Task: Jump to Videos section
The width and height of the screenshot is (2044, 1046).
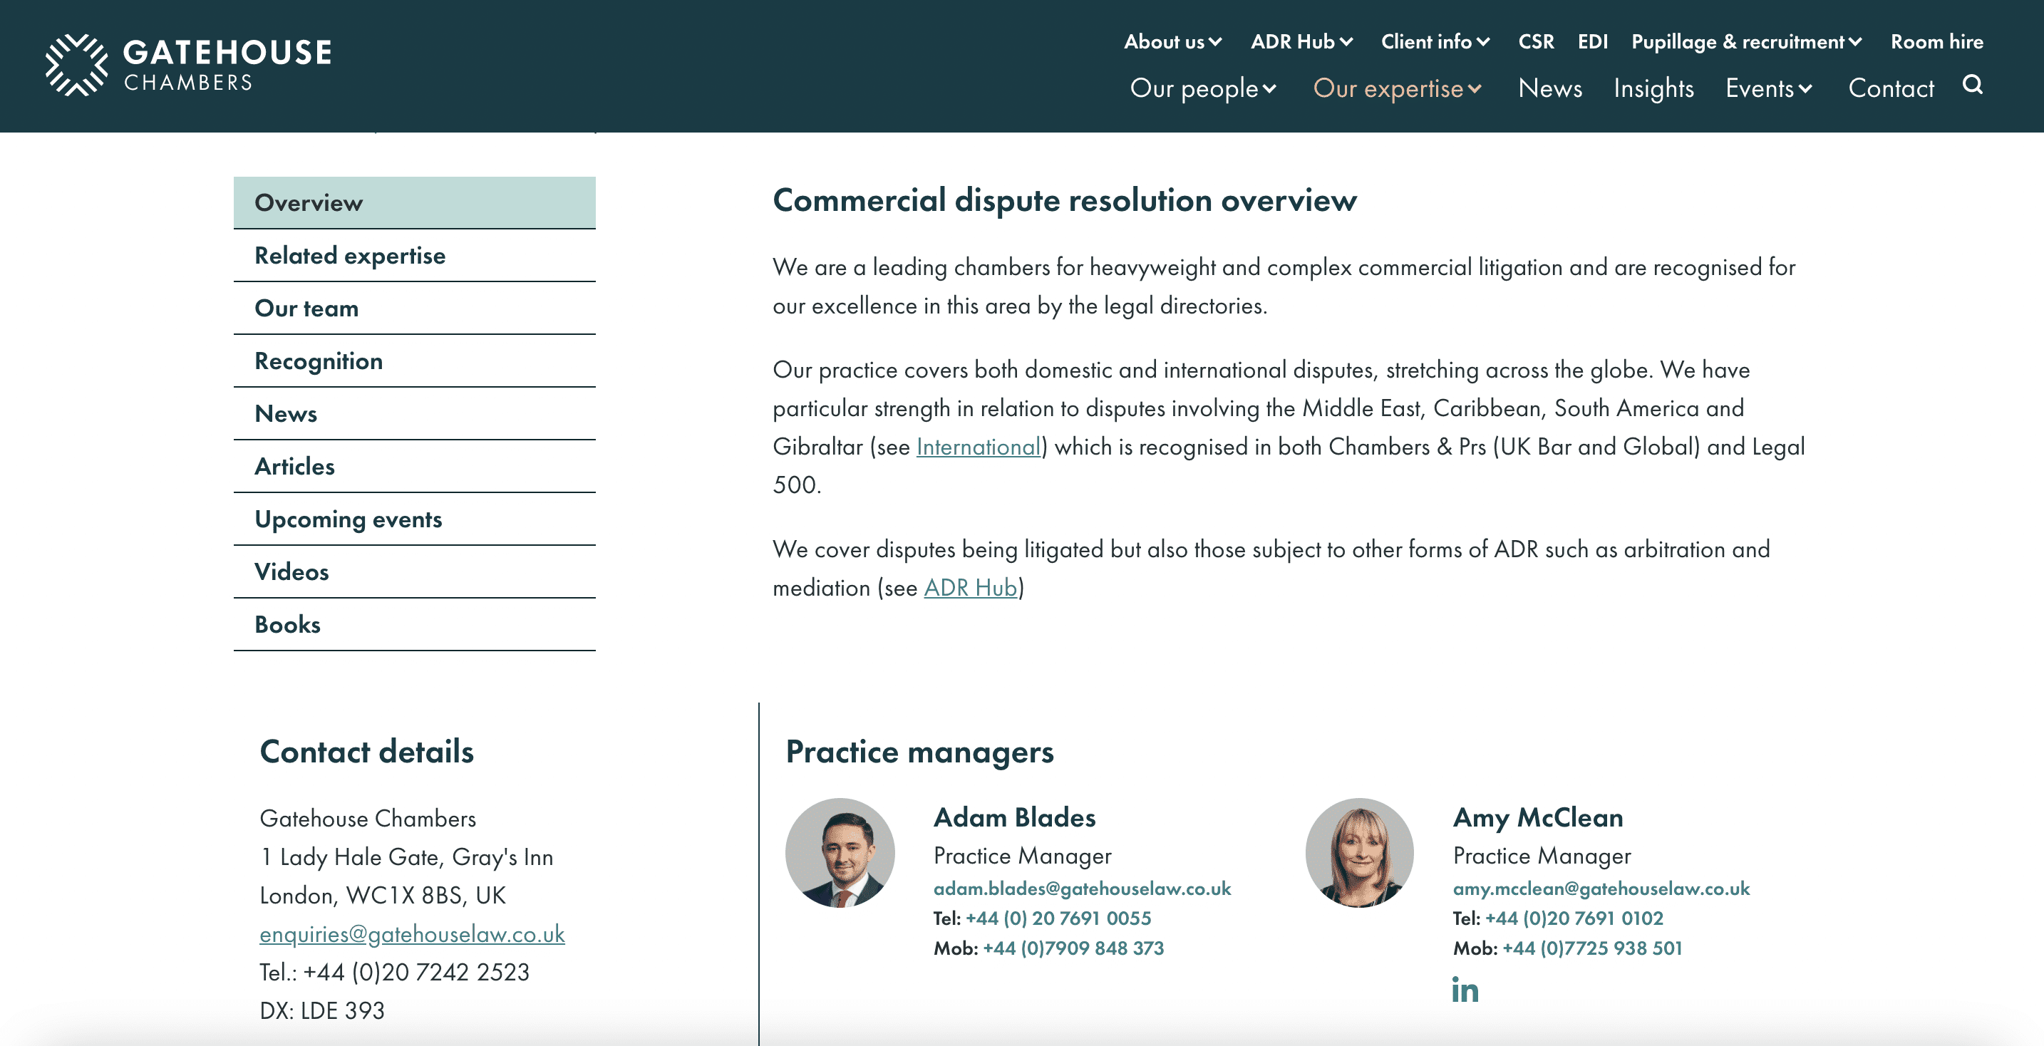Action: pyautogui.click(x=414, y=571)
